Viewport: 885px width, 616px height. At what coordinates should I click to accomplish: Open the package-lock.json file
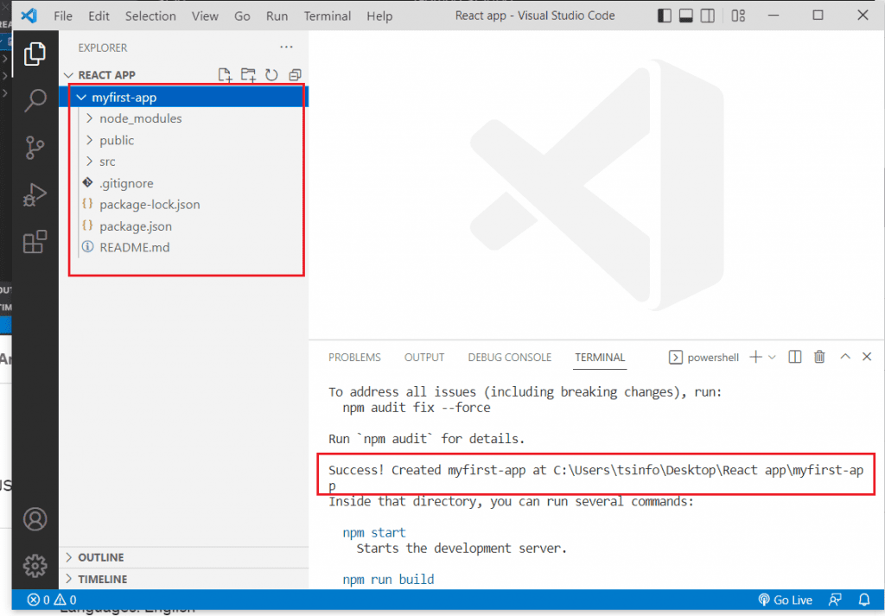tap(184, 204)
